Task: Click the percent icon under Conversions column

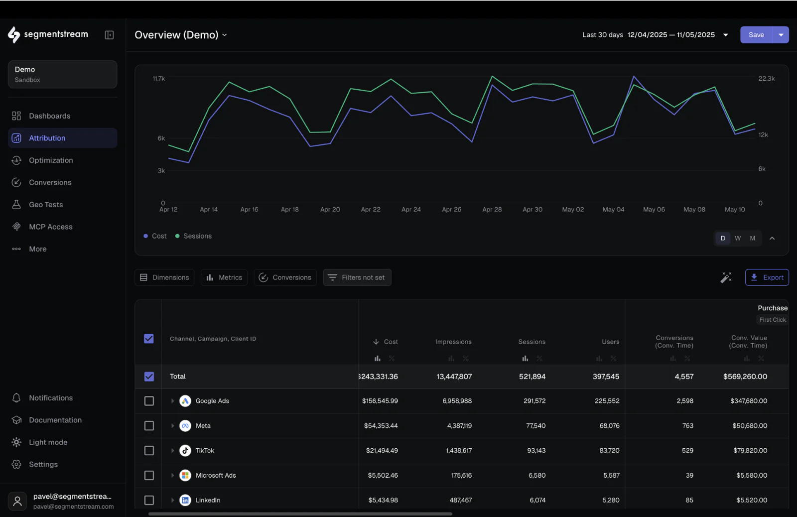Action: (687, 359)
